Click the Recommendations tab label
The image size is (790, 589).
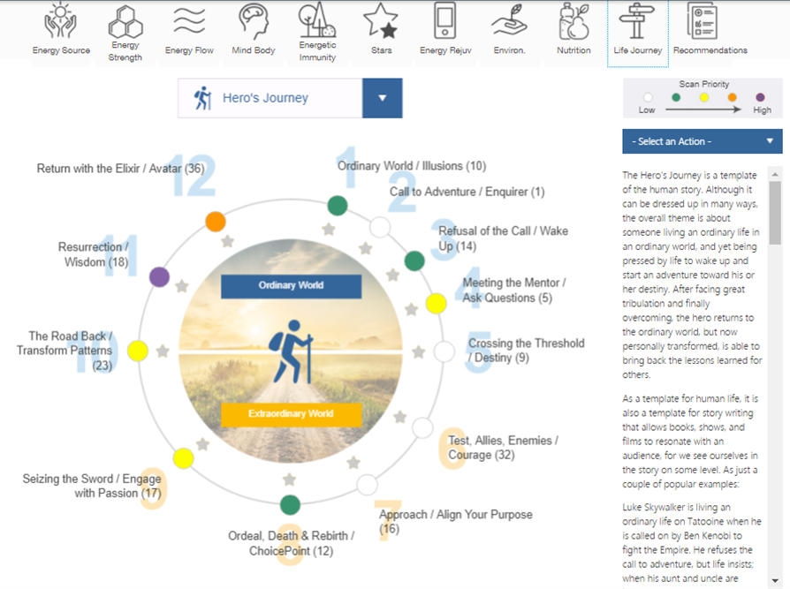(x=710, y=50)
